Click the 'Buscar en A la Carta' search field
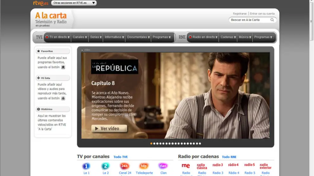This screenshot has width=314, height=176. [x=249, y=20]
